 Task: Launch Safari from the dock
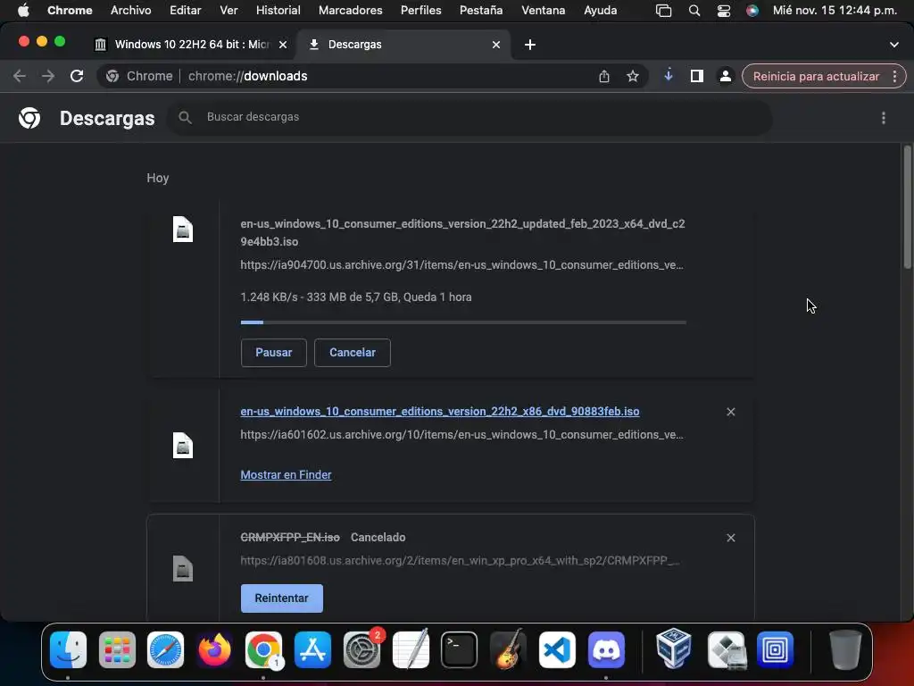(165, 650)
